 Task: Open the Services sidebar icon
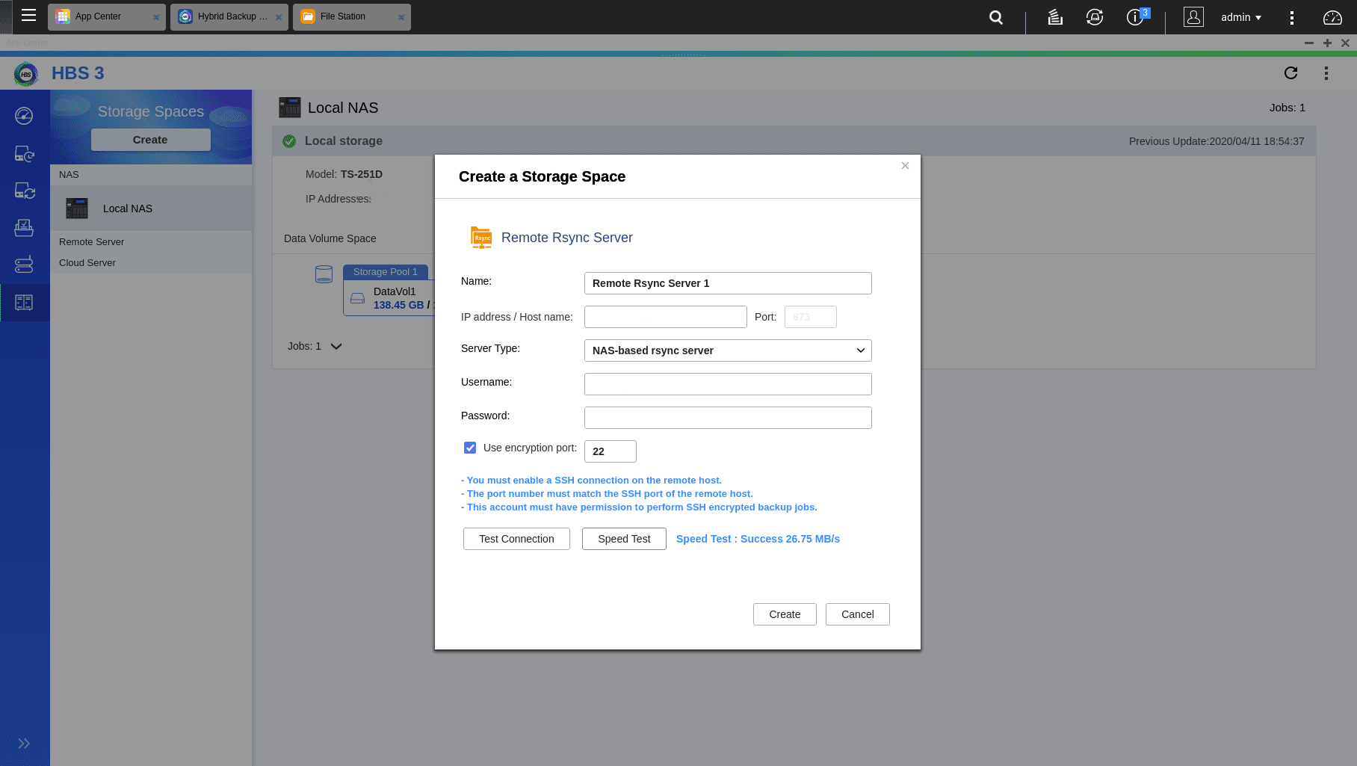click(24, 265)
